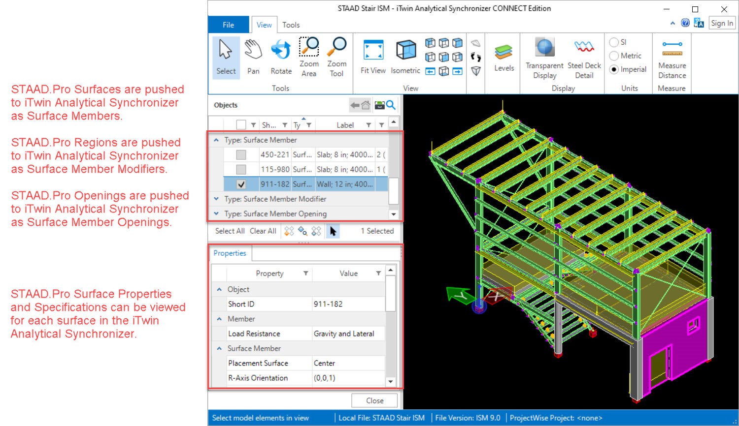Check the box for row 115-980

241,169
